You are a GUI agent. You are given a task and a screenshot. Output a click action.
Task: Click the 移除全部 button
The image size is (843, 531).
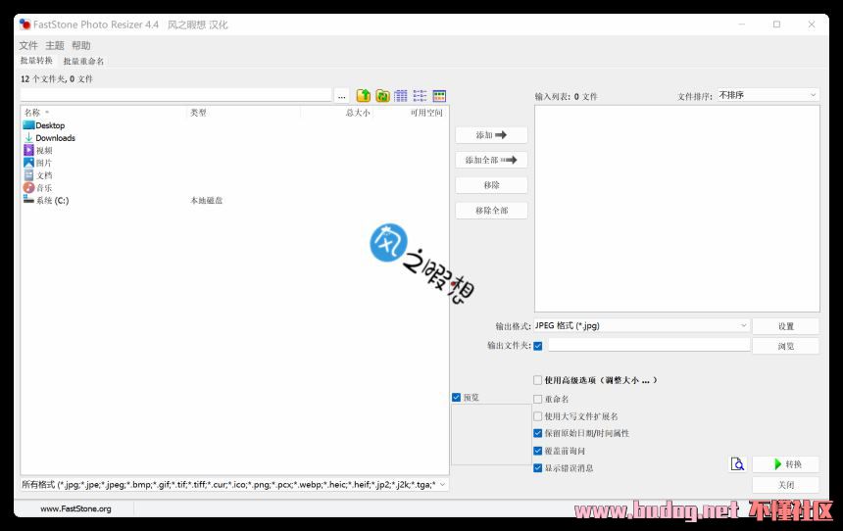491,211
